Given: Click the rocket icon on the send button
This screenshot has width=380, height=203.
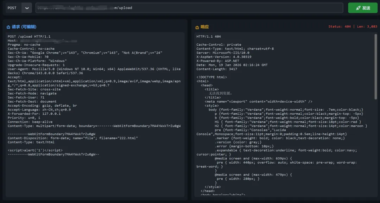Looking at the screenshot, I should point(358,8).
